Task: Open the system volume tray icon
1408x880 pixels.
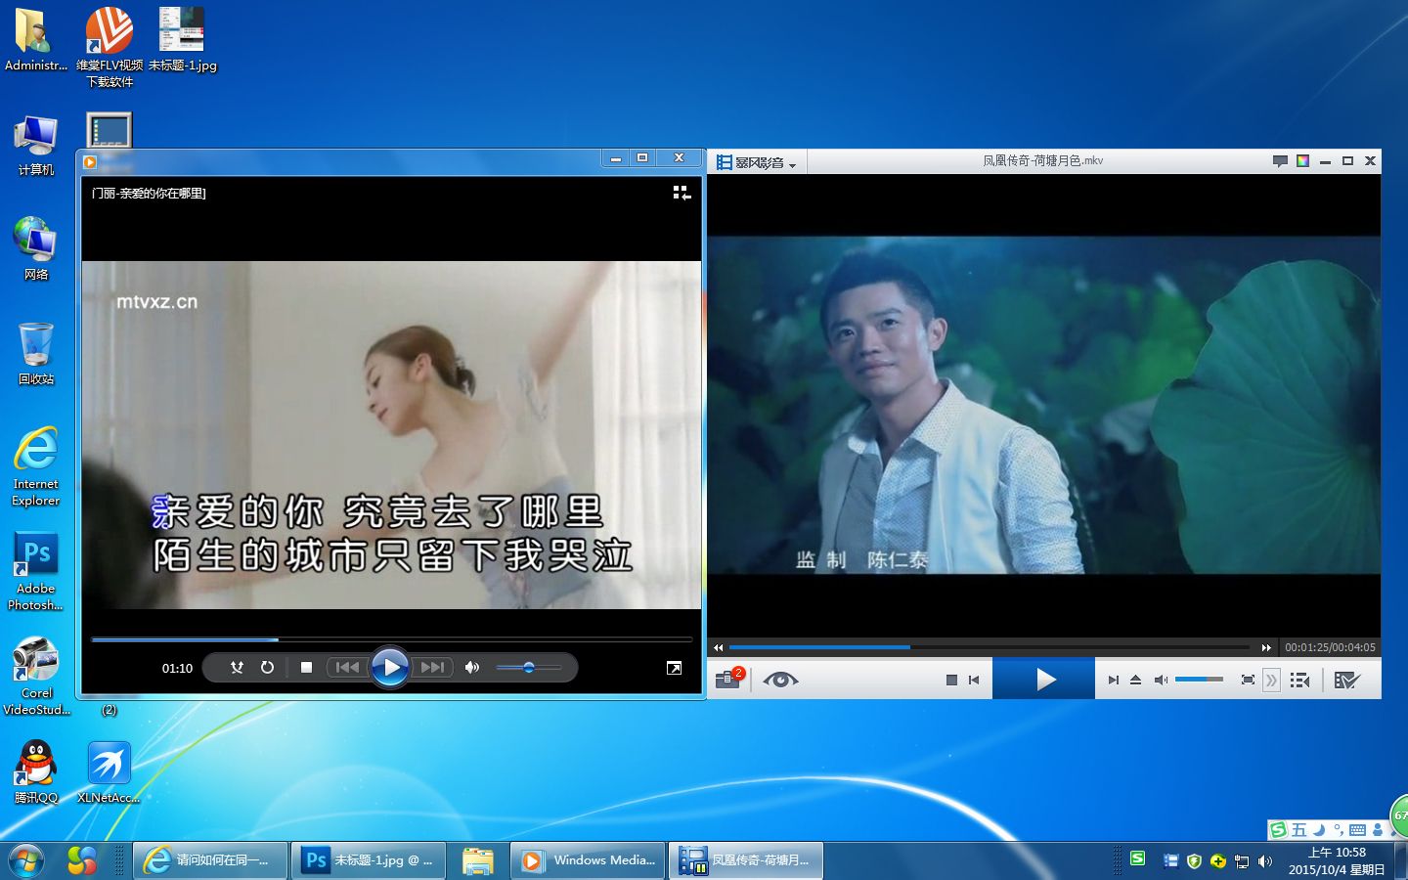Action: pyautogui.click(x=1265, y=861)
